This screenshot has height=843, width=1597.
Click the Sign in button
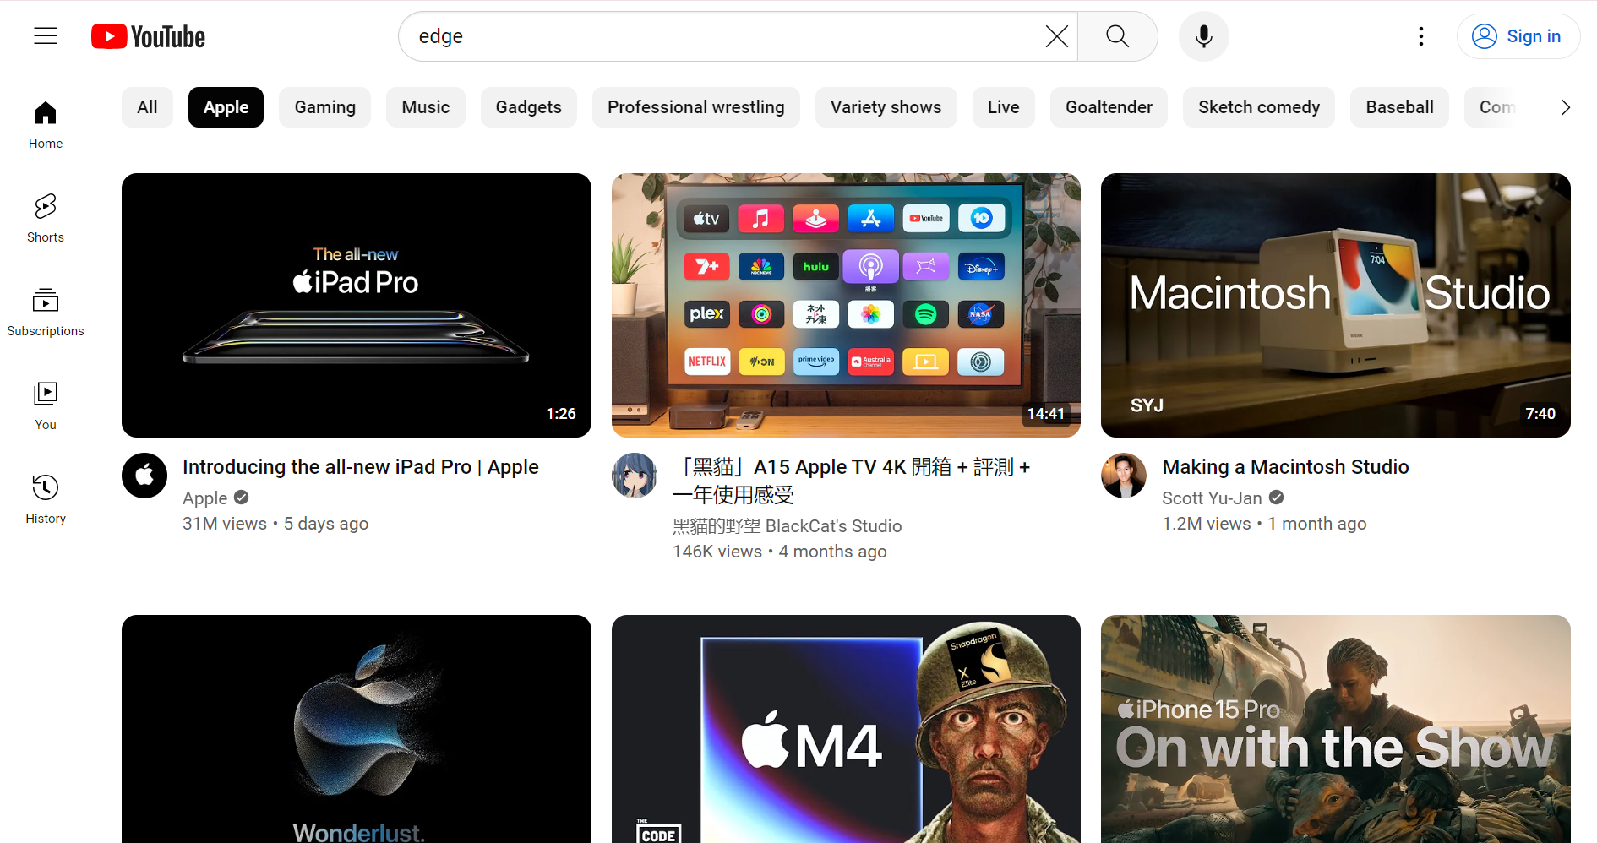pyautogui.click(x=1518, y=36)
